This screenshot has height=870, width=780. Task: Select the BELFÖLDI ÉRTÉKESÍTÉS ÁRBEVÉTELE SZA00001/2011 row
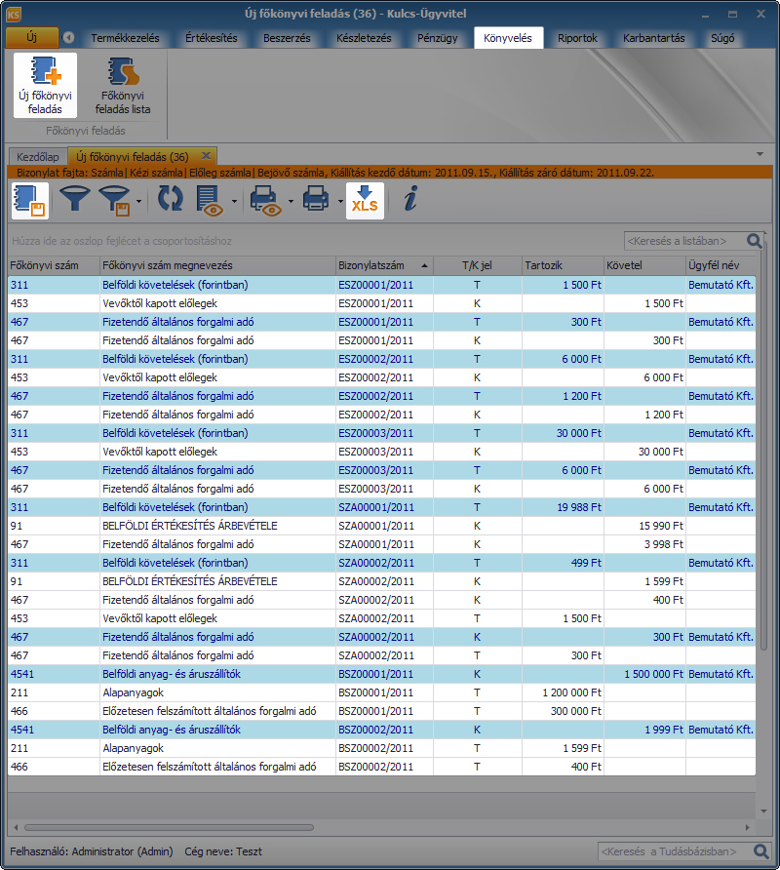coord(381,526)
